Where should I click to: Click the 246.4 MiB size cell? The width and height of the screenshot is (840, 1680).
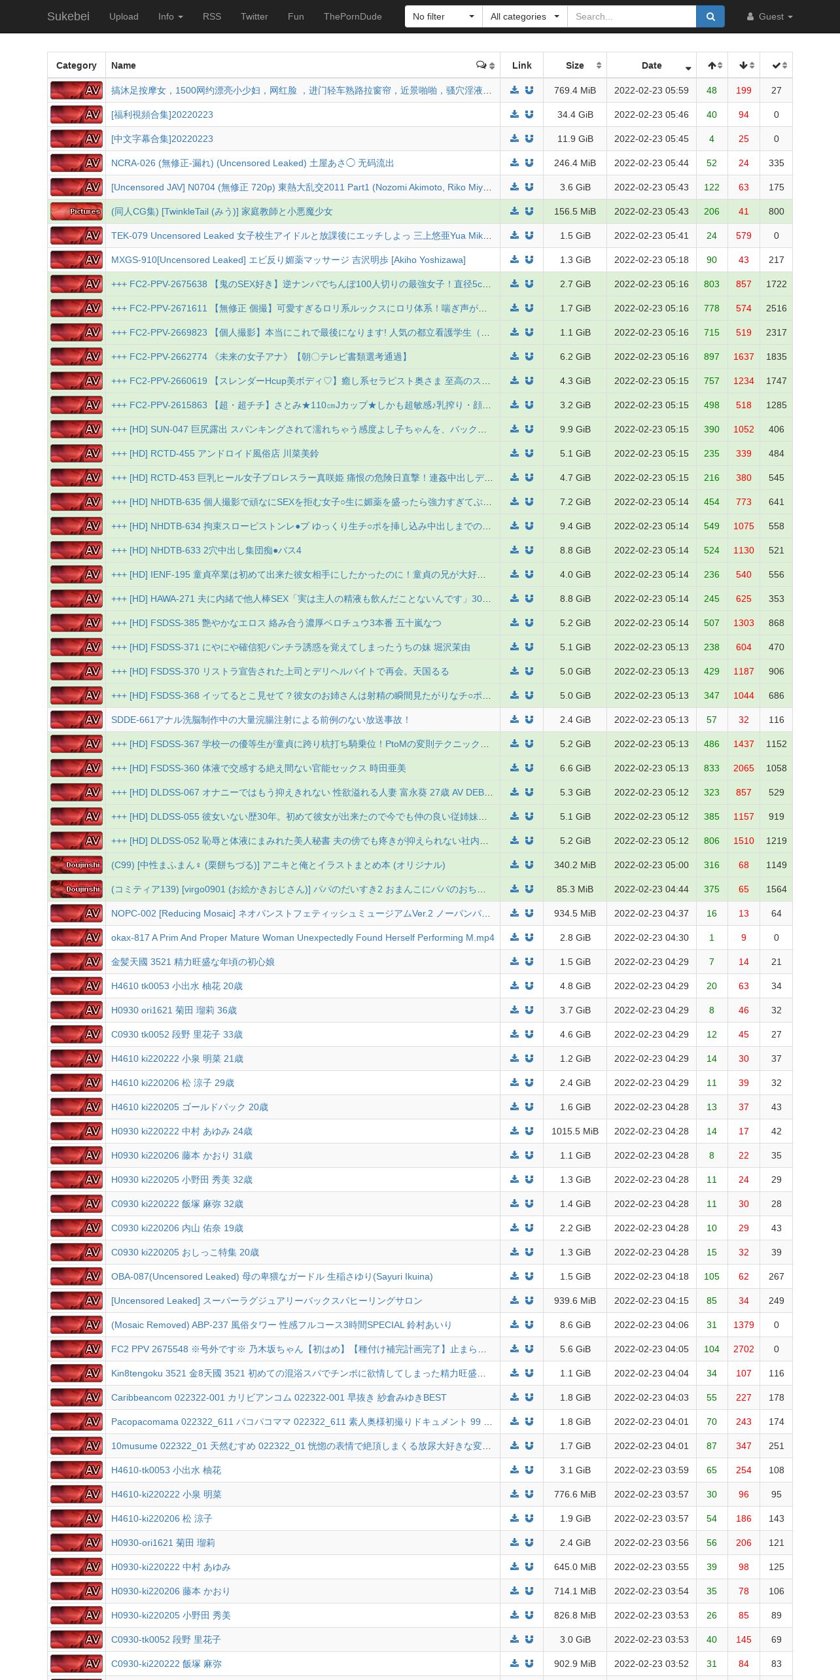[x=575, y=163]
